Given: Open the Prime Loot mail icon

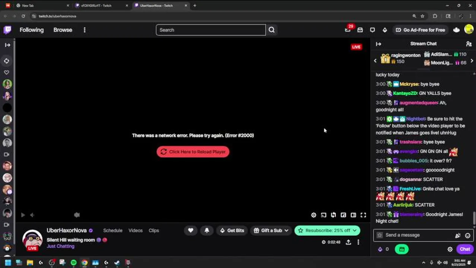Looking at the screenshot, I should pos(360,30).
